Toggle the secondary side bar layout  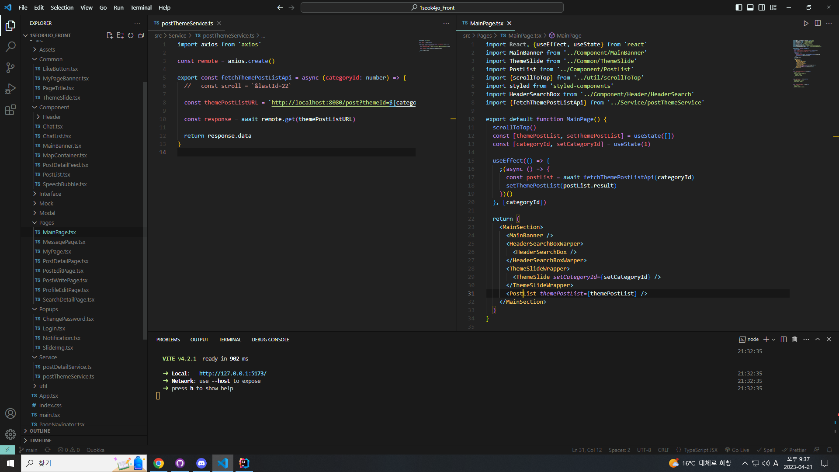pos(762,7)
